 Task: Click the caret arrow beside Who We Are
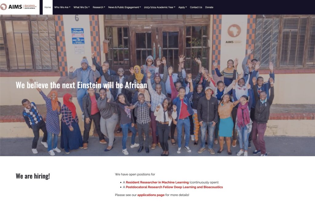point(70,7)
